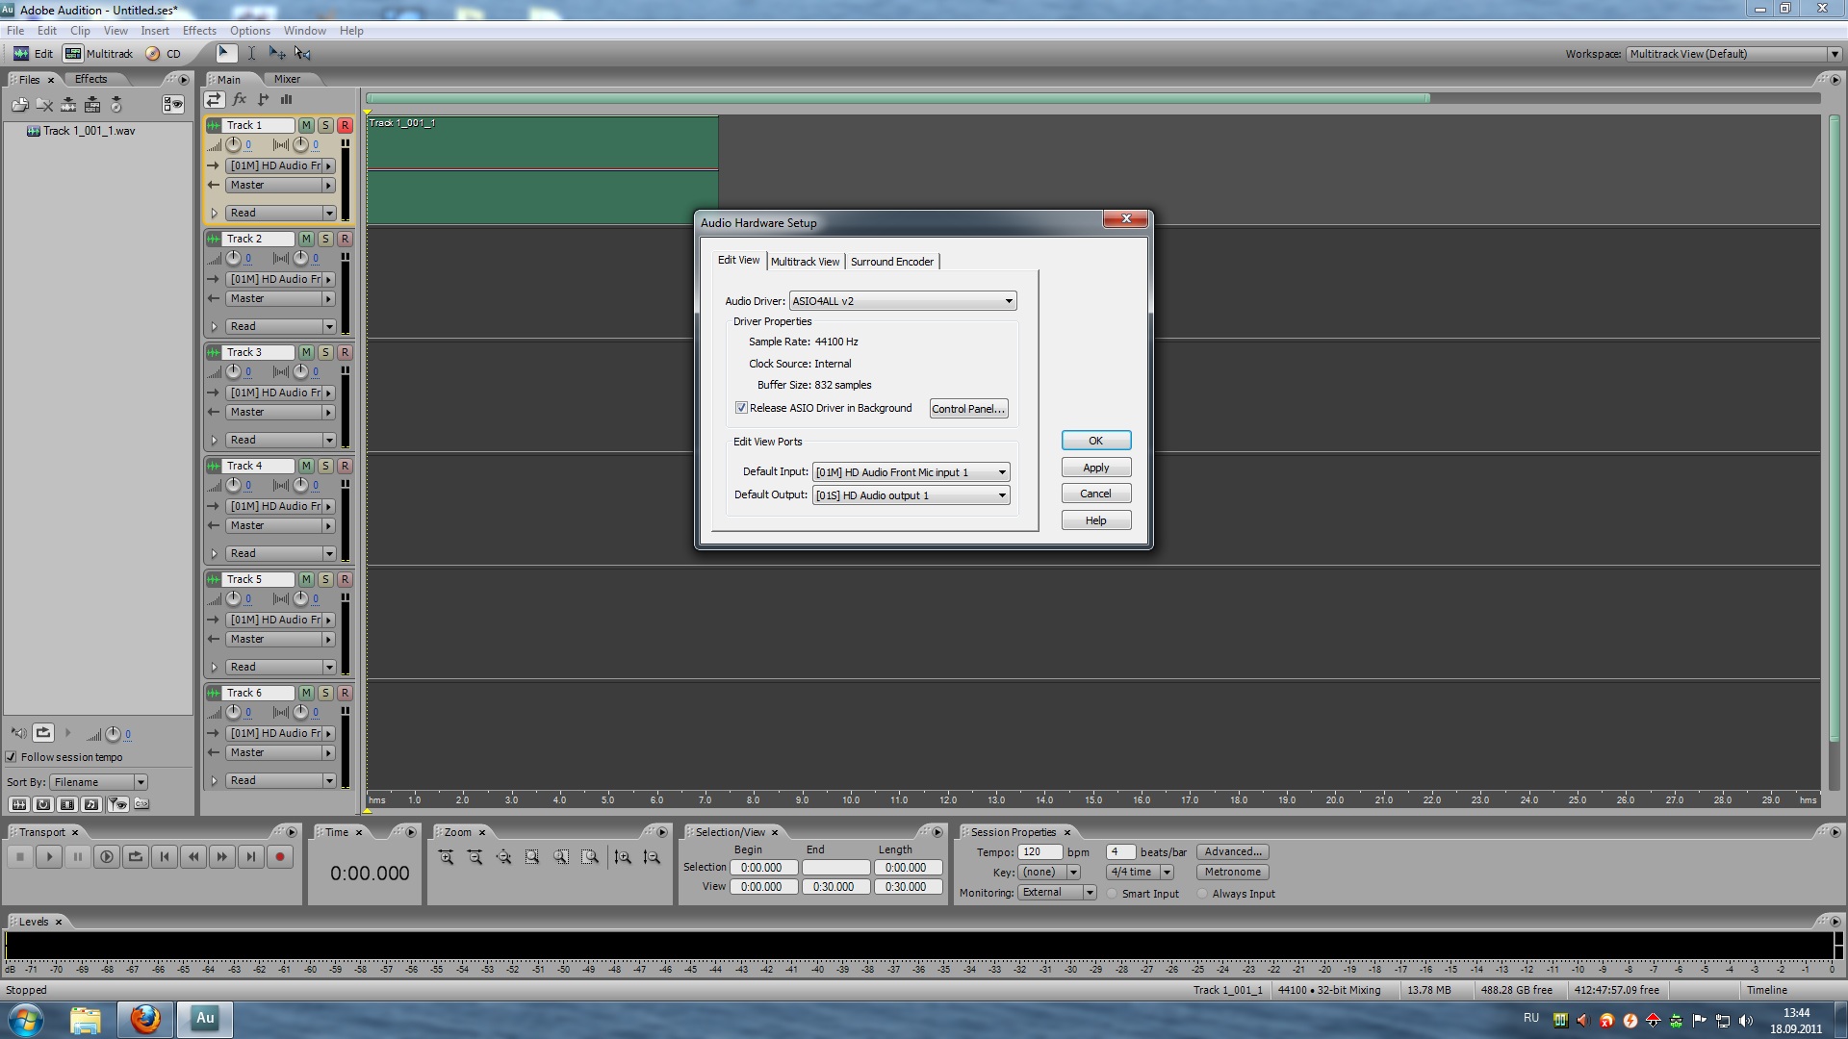Screen dimensions: 1848x1039
Task: Click Zoom In Vertically icon
Action: point(623,856)
